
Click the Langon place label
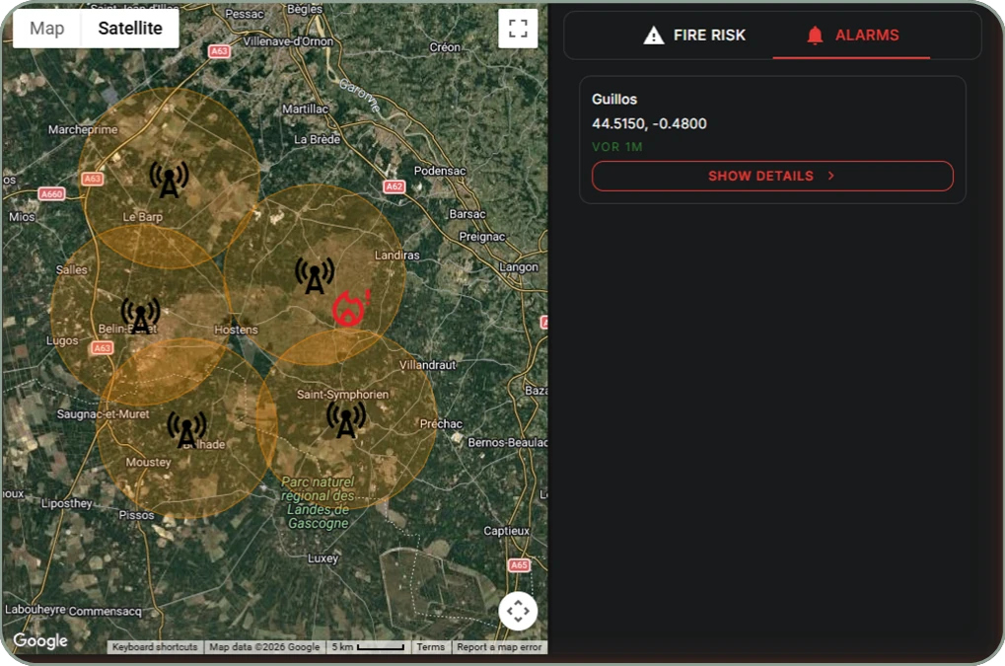point(519,266)
